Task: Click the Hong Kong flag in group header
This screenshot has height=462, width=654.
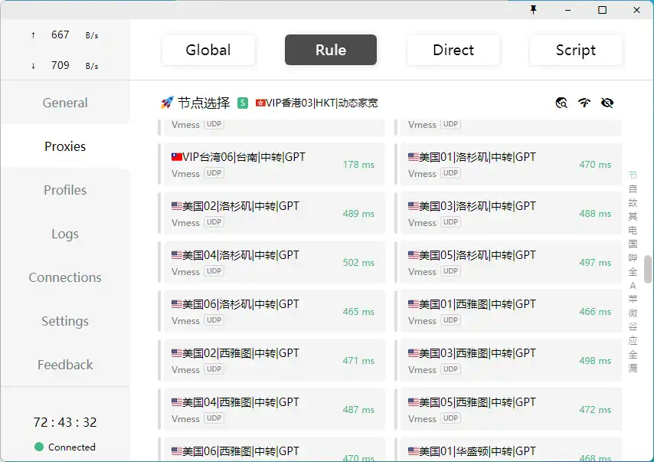Action: coord(260,103)
